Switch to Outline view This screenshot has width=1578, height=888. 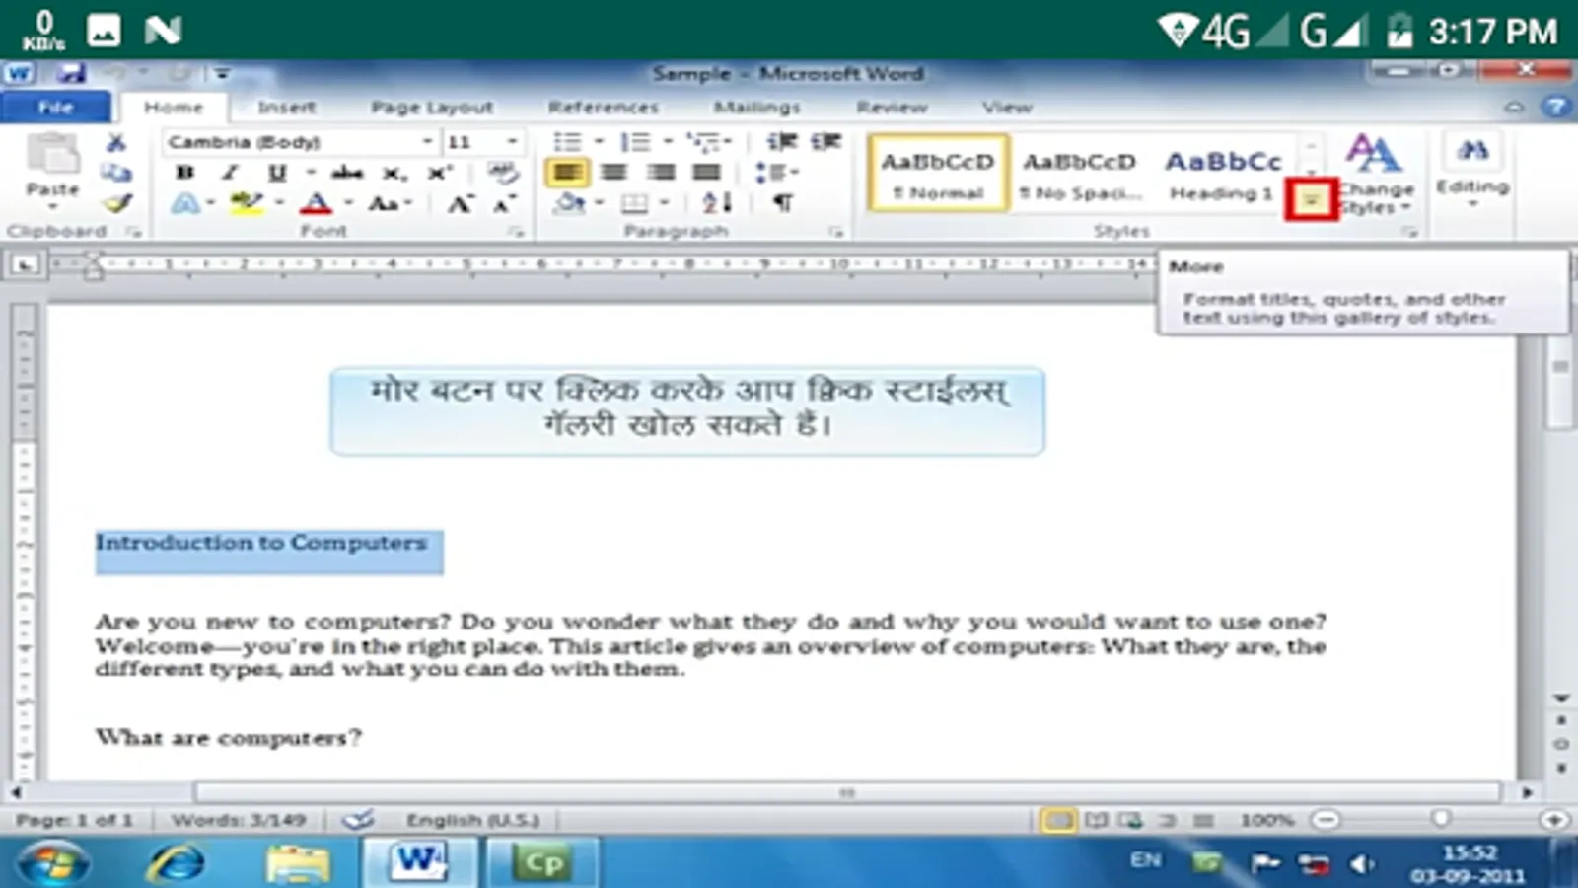pos(1168,820)
